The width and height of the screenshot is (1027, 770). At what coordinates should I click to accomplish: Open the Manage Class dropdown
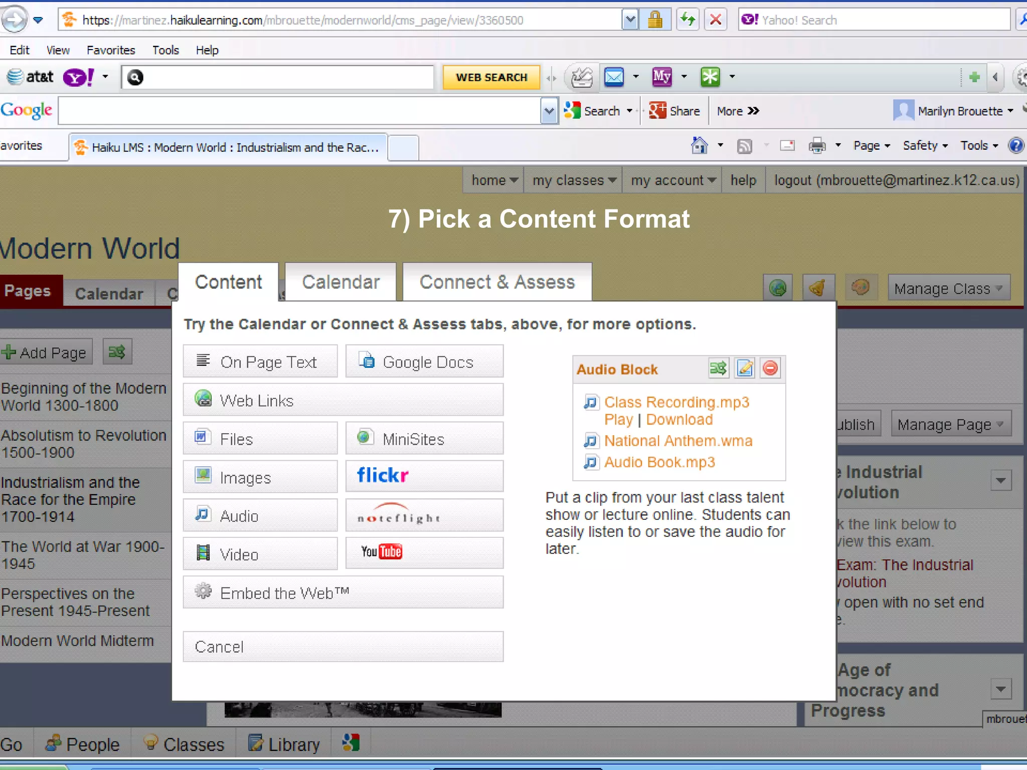(x=948, y=289)
